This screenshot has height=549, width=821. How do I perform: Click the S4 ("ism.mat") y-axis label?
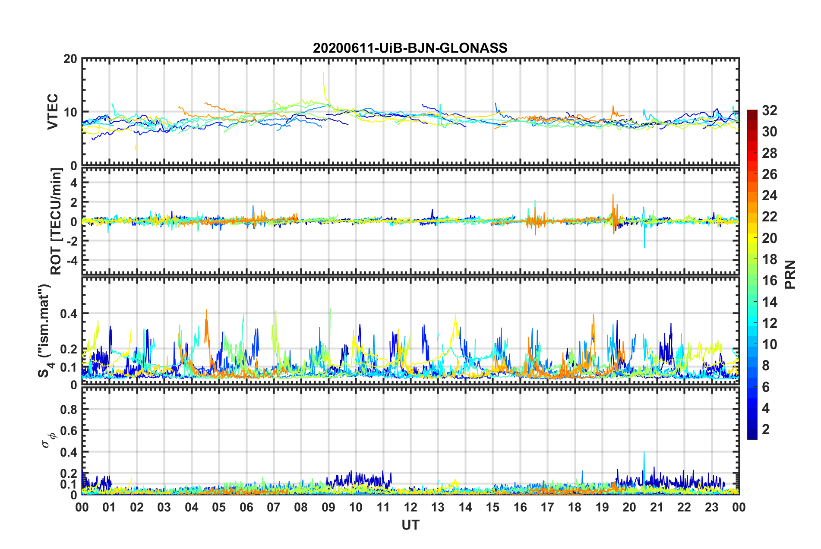point(44,331)
